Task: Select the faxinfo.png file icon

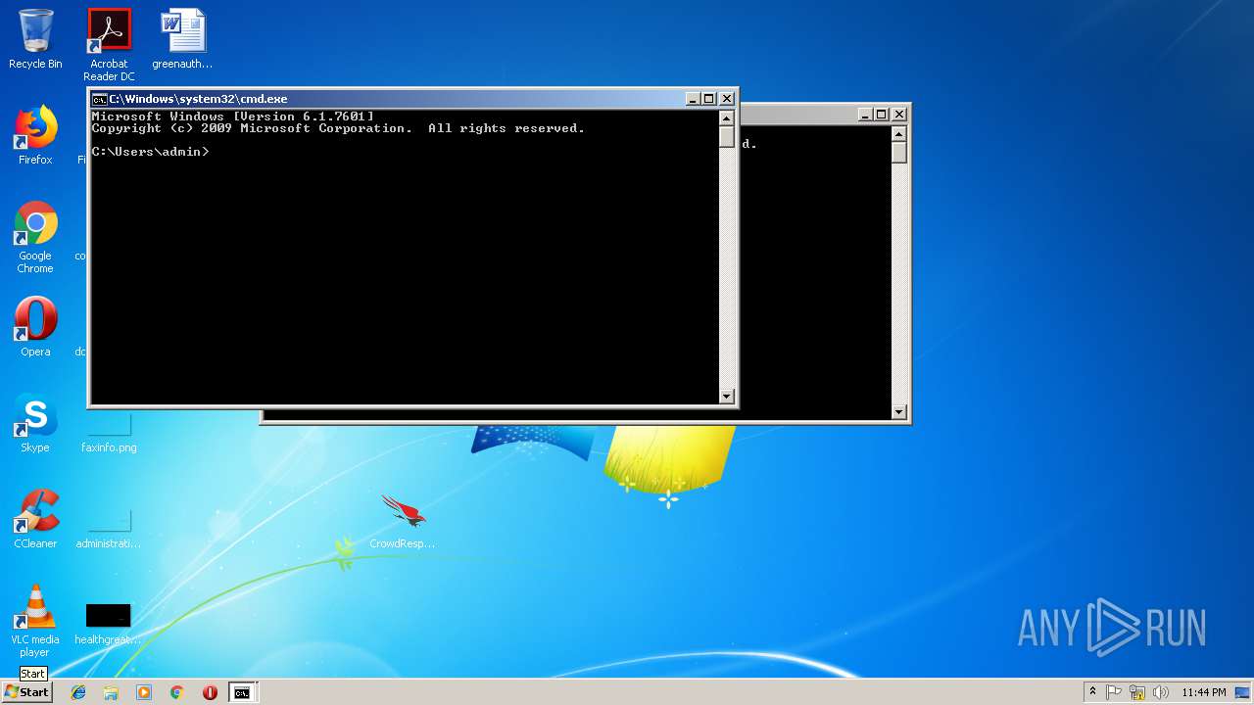Action: (109, 431)
